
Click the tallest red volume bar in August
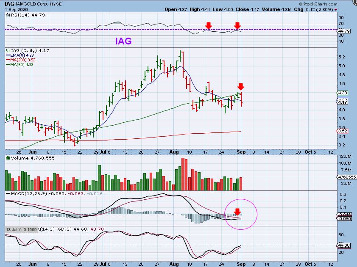(183, 174)
